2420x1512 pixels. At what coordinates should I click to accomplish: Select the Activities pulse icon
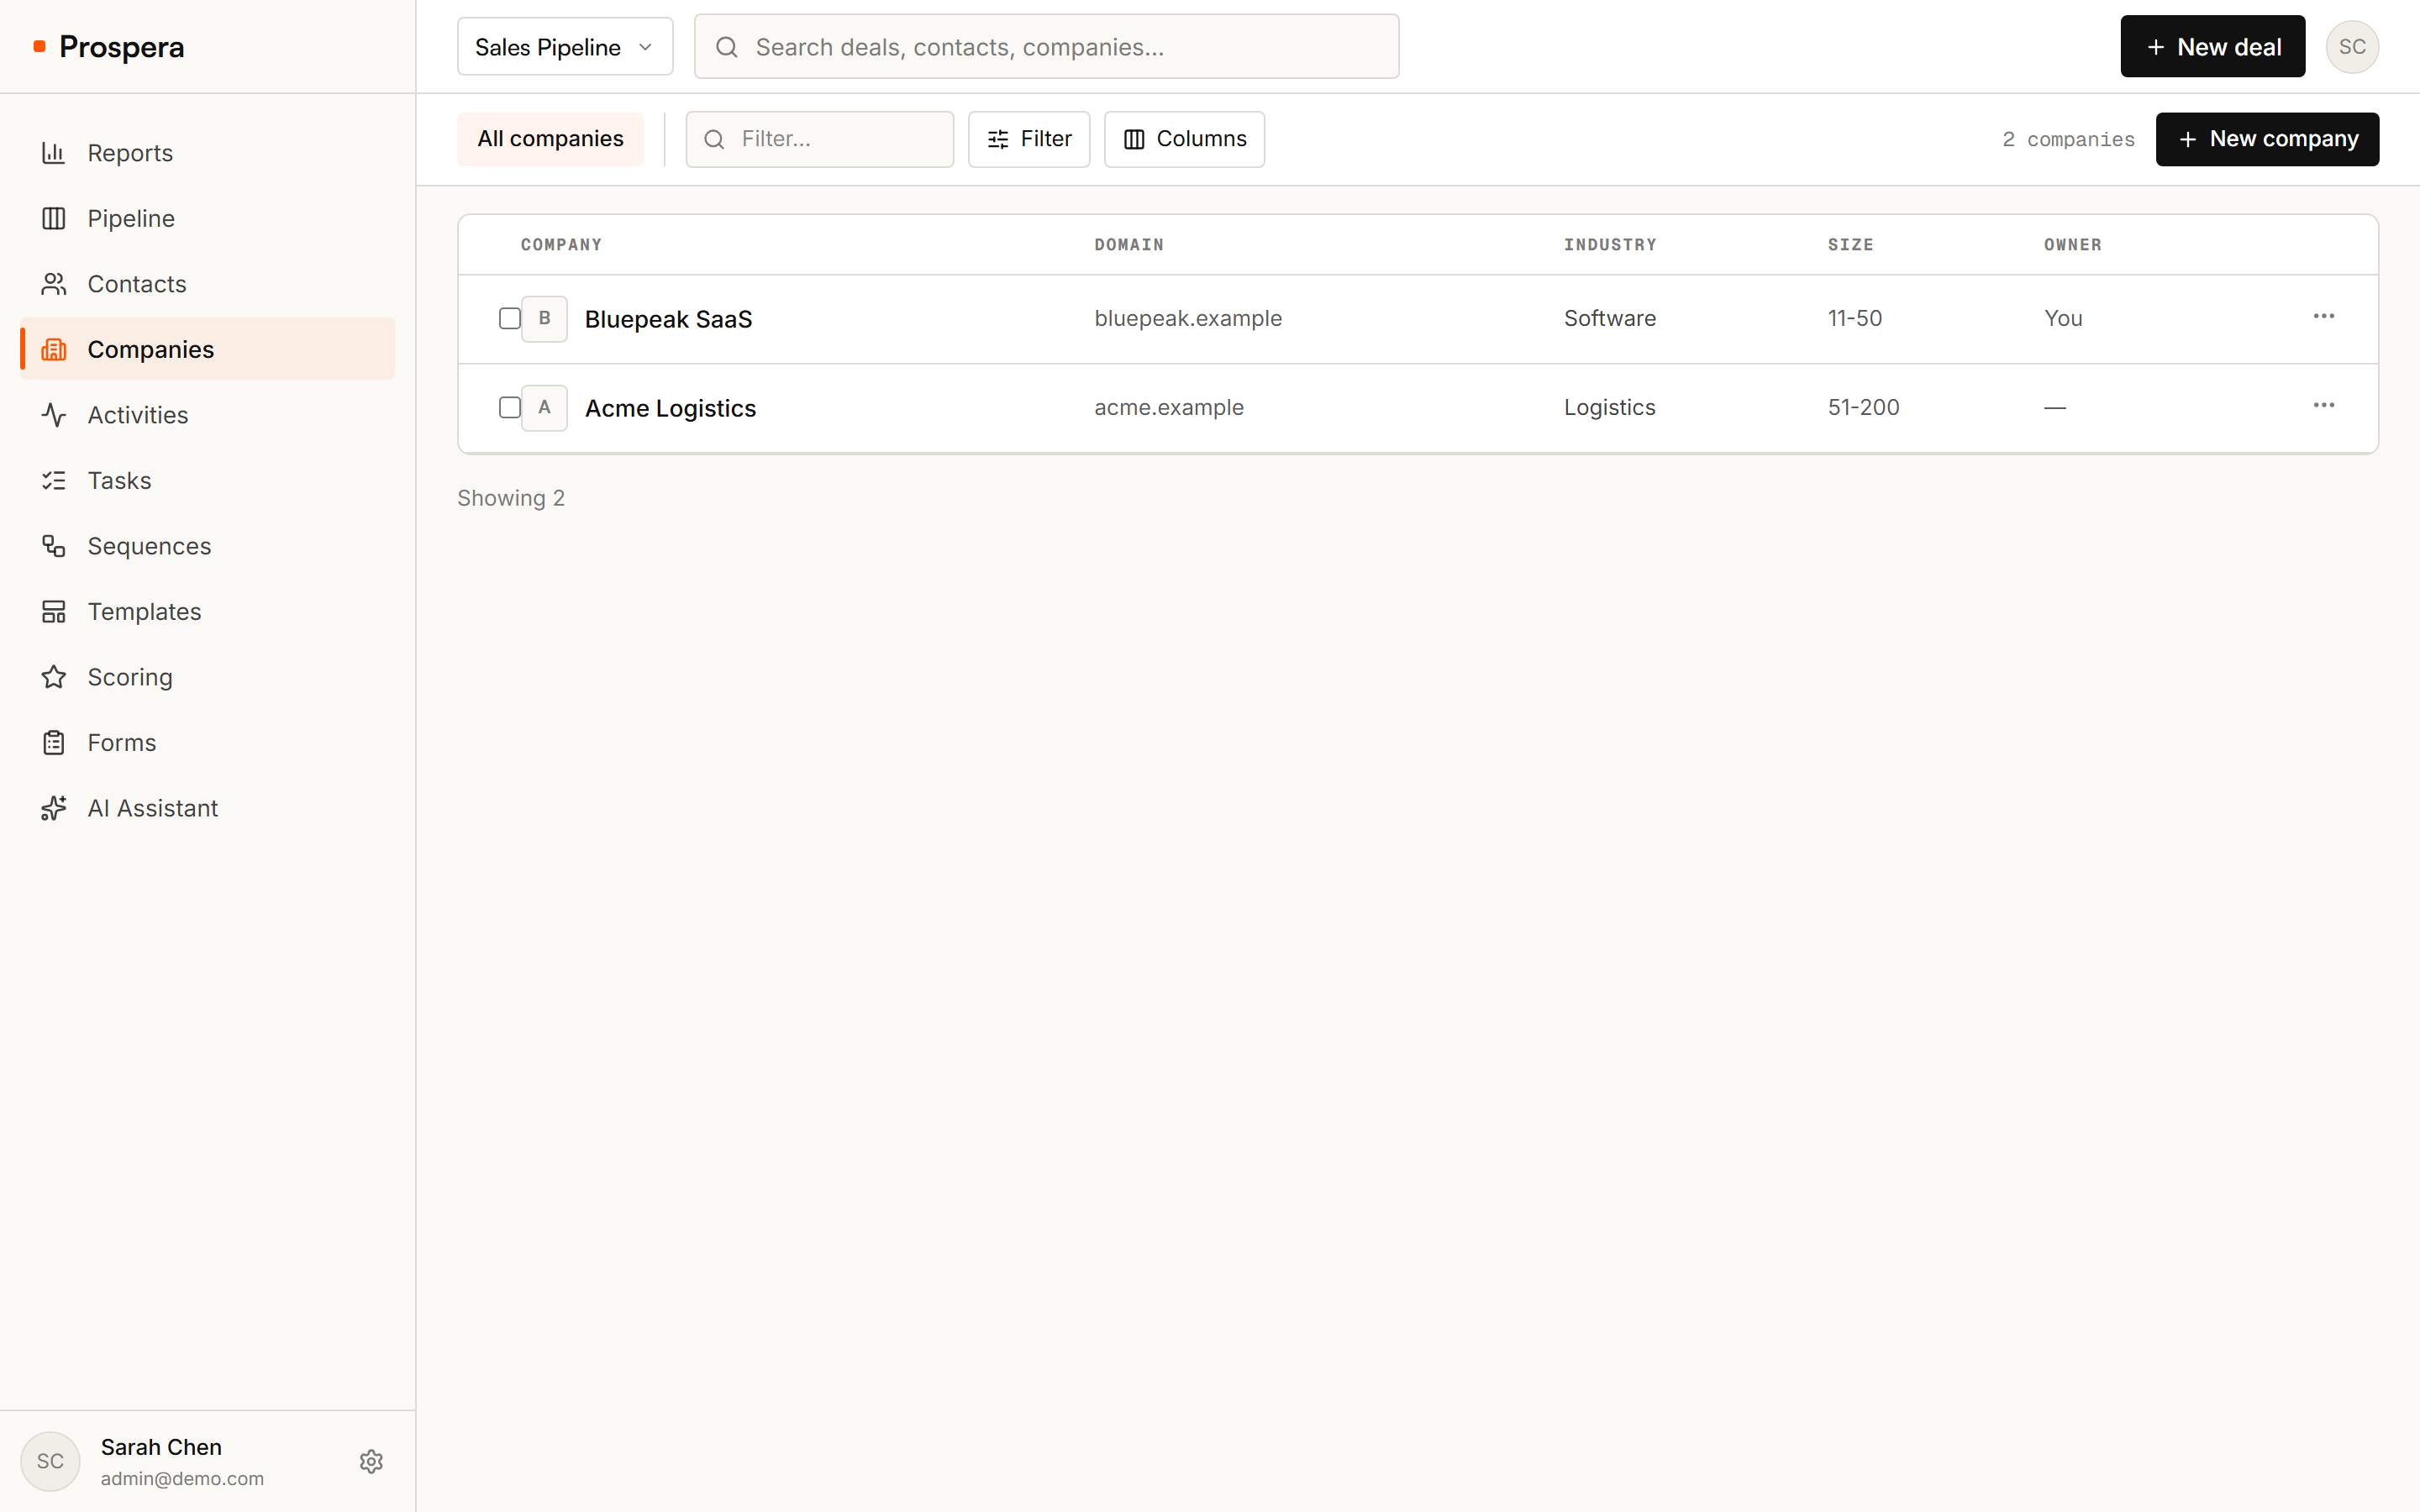click(x=54, y=415)
